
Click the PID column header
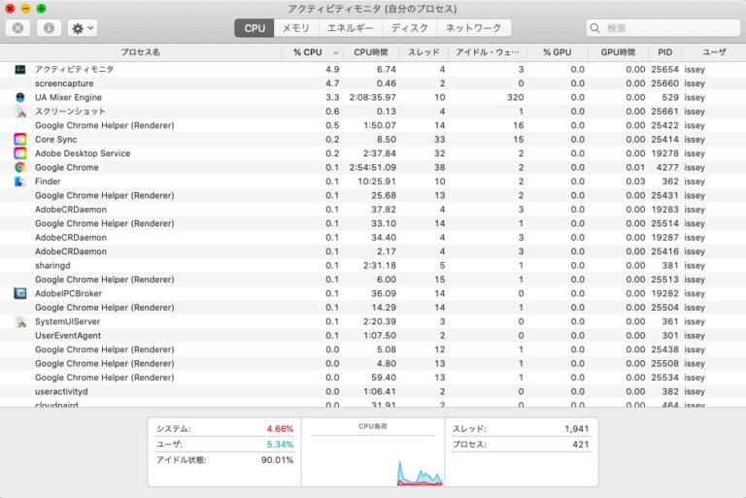click(664, 52)
